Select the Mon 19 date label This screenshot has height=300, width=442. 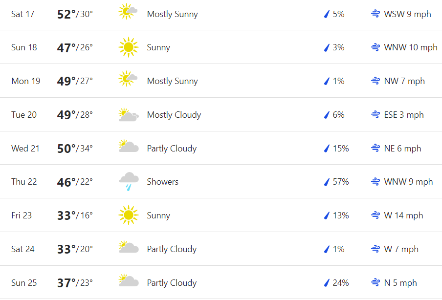coord(26,81)
